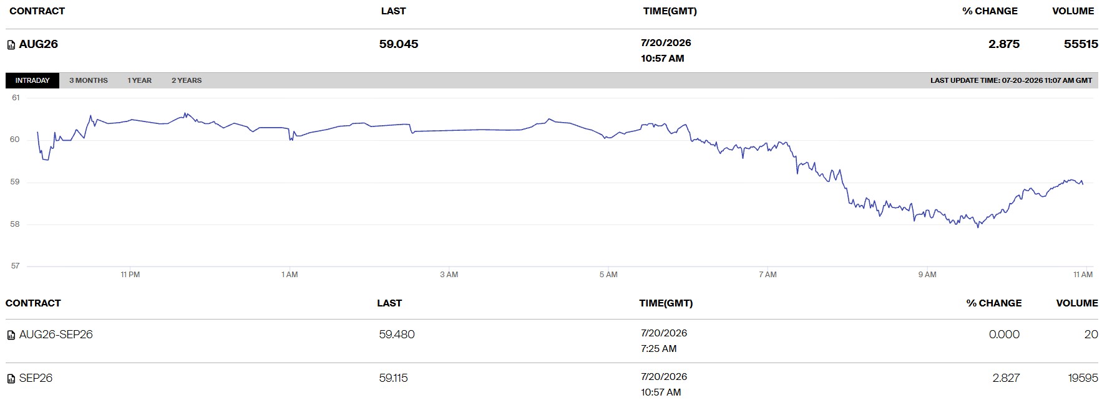Click the AUG26-SEP26 % change value 0.000
The image size is (1112, 403).
pyautogui.click(x=1004, y=334)
